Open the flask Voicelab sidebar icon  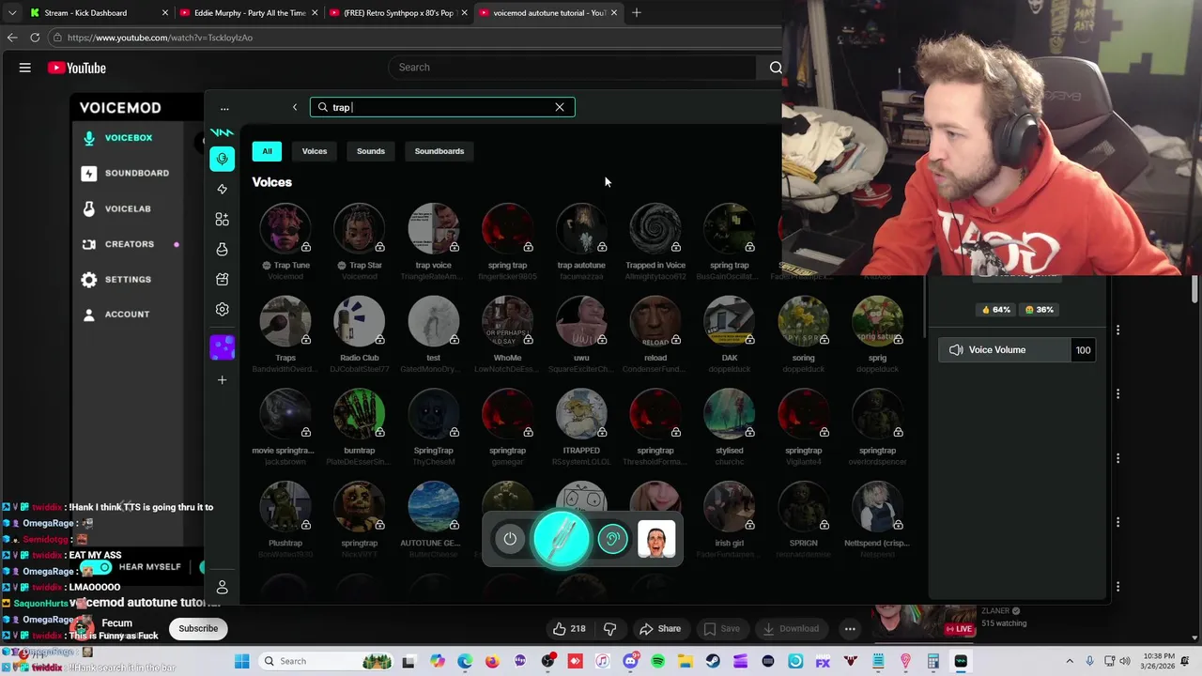[x=222, y=249]
